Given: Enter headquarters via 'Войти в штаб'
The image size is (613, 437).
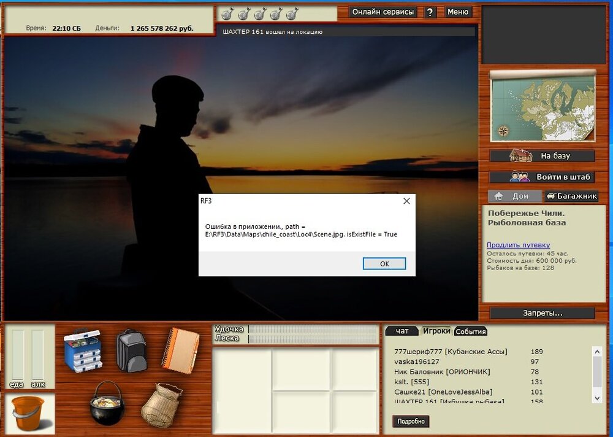Looking at the screenshot, I should pyautogui.click(x=543, y=177).
